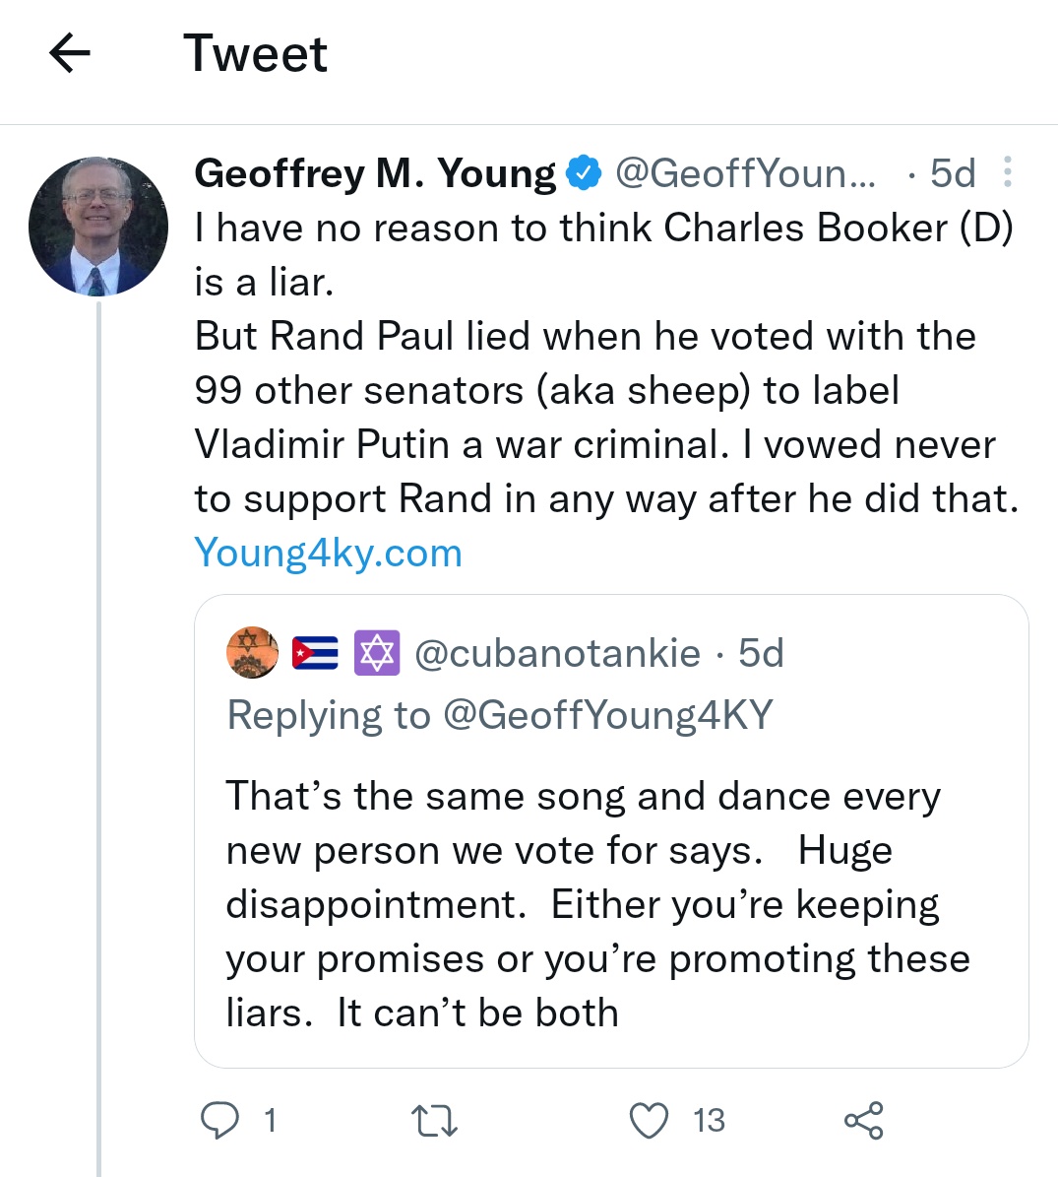Click the 1 reply count
Screen dimensions: 1058x1177
pyautogui.click(x=270, y=1121)
